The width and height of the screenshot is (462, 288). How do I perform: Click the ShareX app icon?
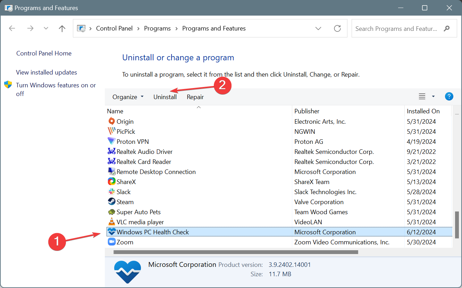111,182
